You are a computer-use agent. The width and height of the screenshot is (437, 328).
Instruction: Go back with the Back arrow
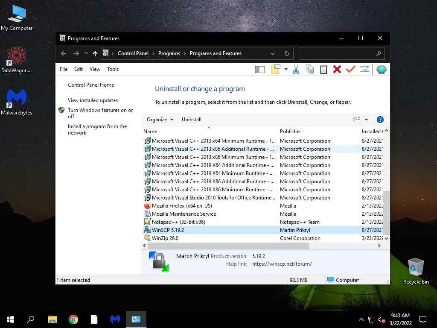64,53
